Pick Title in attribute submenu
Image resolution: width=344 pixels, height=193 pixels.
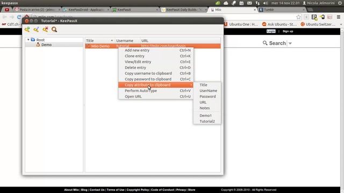tap(207, 85)
